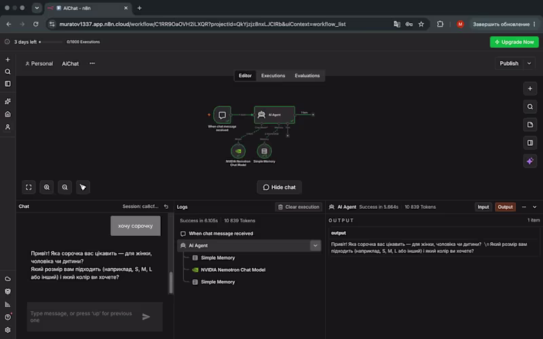Close the AiChat browser tab
543x339 pixels.
(x=126, y=8)
